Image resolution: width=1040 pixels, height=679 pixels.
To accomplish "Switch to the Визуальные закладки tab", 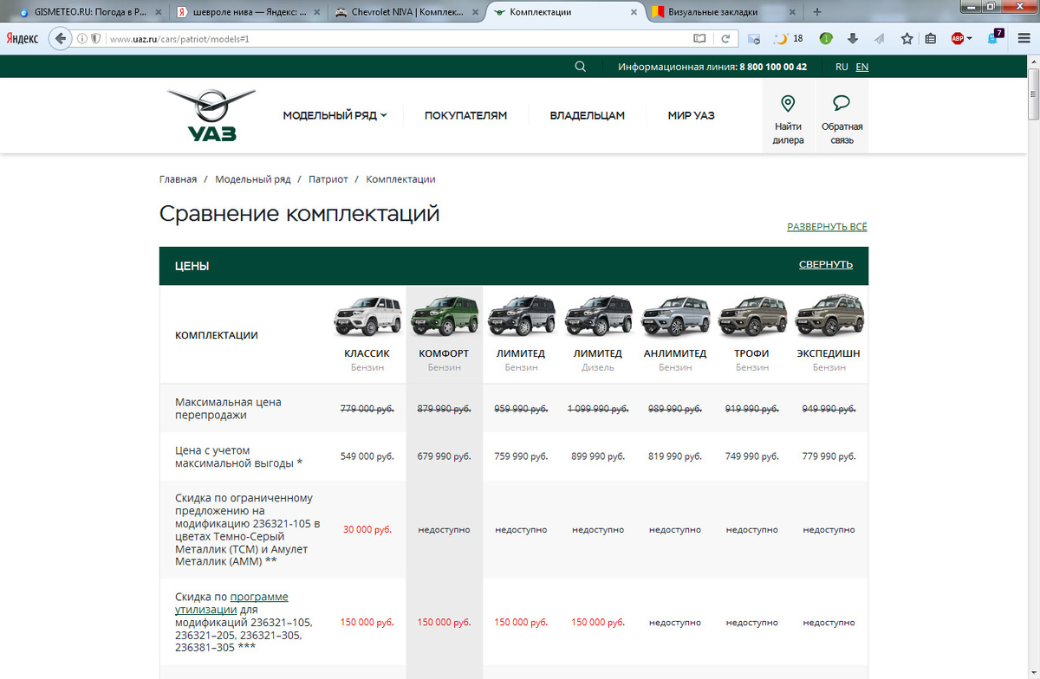I will (723, 12).
